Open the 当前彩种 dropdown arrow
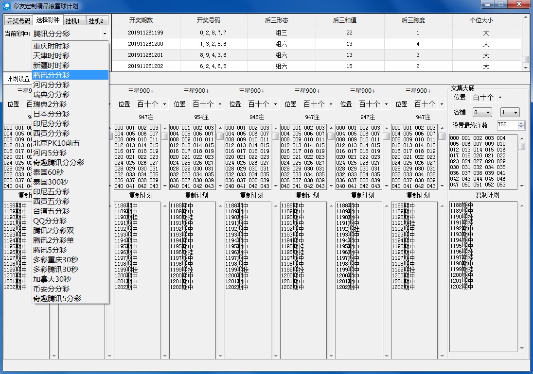The height and width of the screenshot is (374, 533). pyautogui.click(x=105, y=34)
